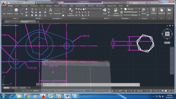Viewport: 176px width, 99px height.
Task: Expand the Properties panel
Action: [126, 18]
